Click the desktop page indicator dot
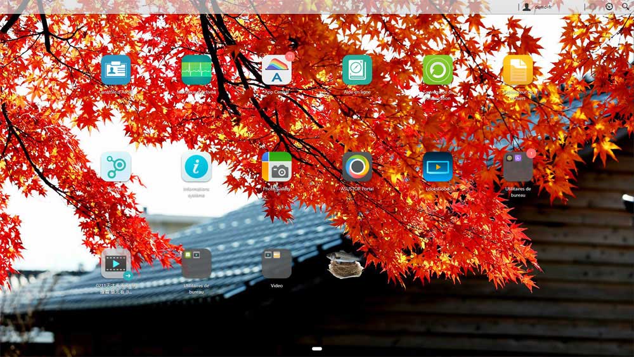 [x=317, y=348]
